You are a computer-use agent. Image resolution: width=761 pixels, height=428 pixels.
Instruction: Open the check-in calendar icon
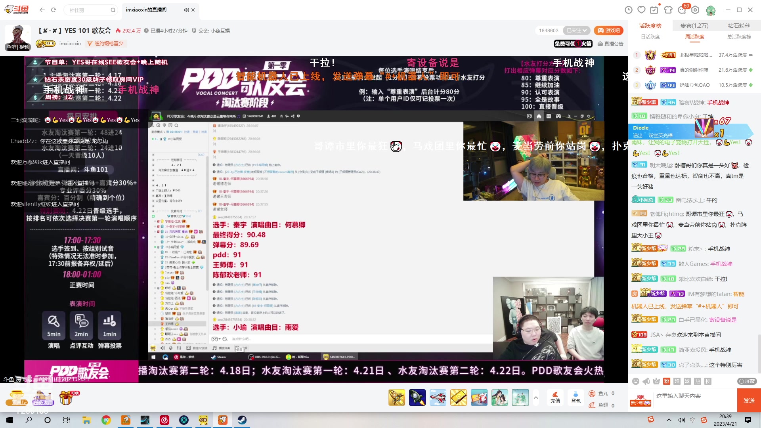[x=654, y=9]
